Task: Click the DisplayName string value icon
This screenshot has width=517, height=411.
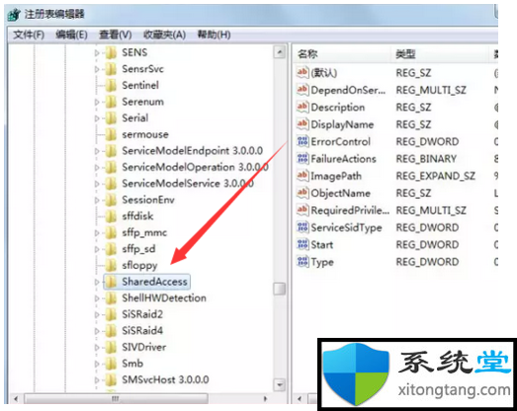Action: click(x=302, y=124)
